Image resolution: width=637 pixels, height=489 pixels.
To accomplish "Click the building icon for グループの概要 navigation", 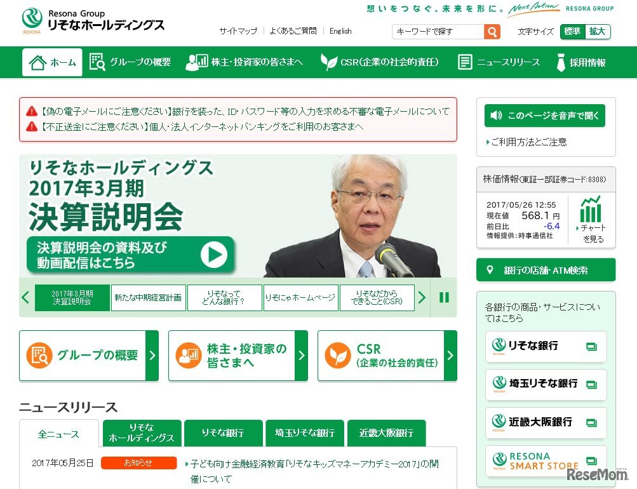I will pyautogui.click(x=95, y=62).
